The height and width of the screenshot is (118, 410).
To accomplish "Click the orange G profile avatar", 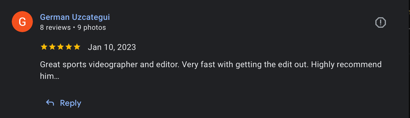I will point(22,22).
